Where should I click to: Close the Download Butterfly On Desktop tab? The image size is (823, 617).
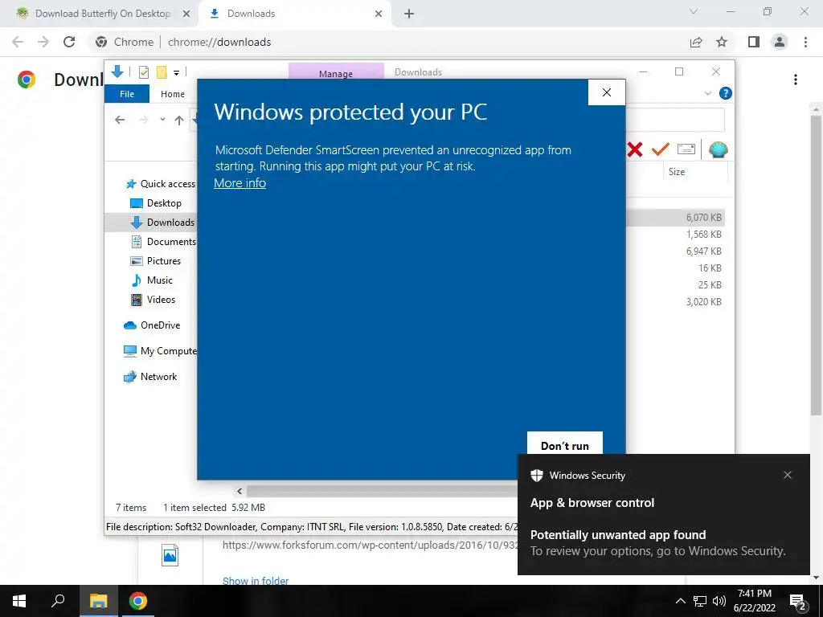coord(186,14)
